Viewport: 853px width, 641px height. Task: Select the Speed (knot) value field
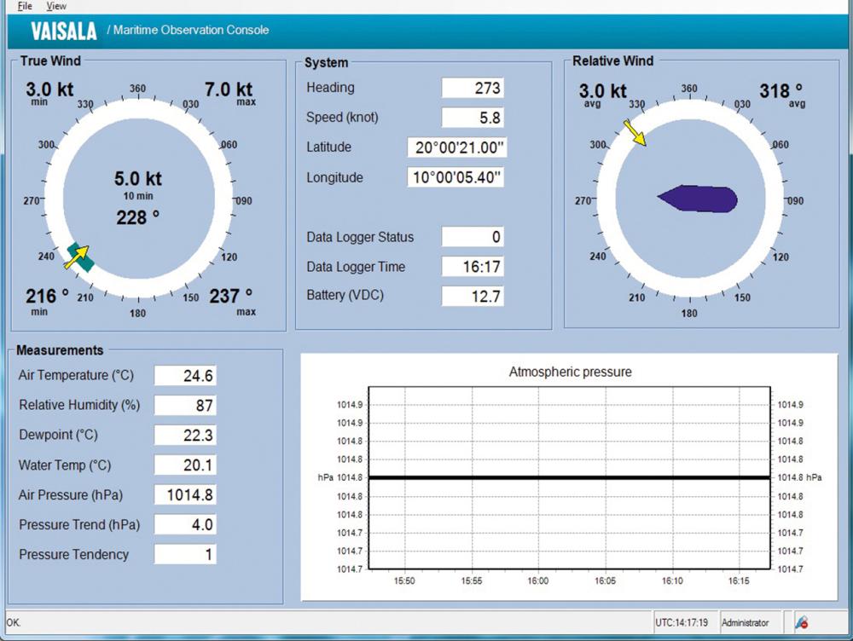tap(472, 118)
